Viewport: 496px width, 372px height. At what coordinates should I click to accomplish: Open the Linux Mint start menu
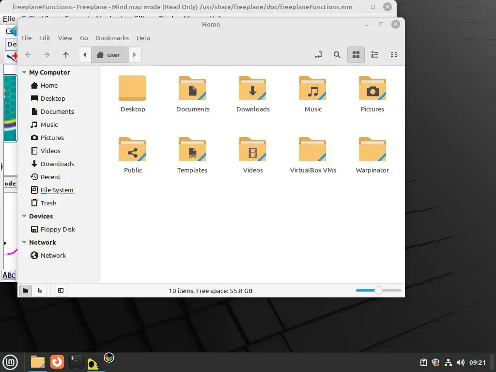point(10,362)
